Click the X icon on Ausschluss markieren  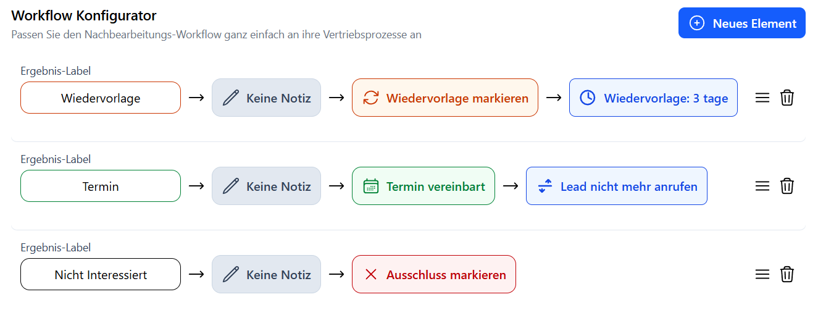click(x=370, y=274)
